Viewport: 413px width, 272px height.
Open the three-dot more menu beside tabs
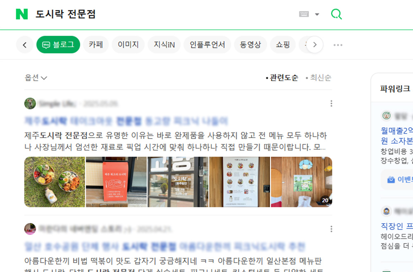[x=338, y=45]
